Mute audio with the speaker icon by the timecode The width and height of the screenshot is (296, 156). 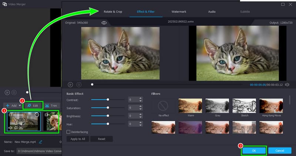pyautogui.click(x=287, y=85)
